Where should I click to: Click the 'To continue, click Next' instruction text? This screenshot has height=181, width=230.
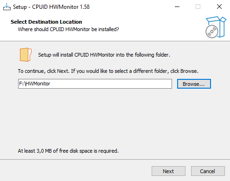click(x=108, y=71)
